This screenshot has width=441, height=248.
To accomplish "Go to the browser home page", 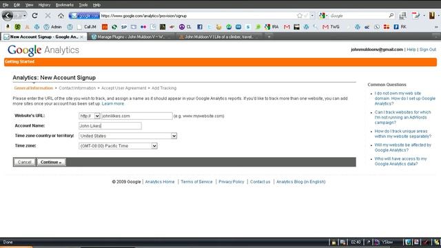I will 61,16.
